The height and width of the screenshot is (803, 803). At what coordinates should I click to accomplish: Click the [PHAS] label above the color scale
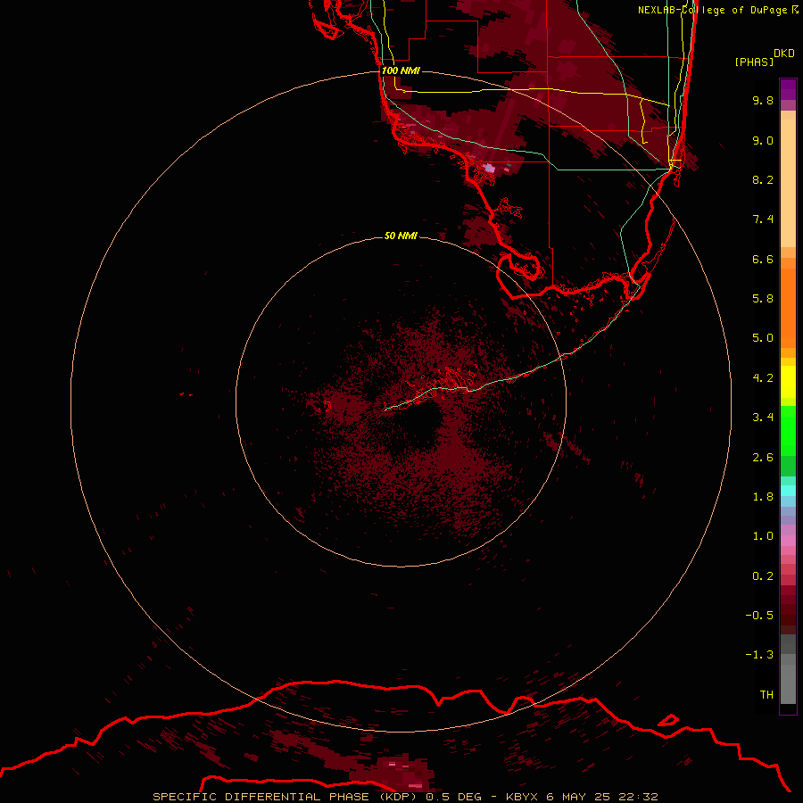[754, 62]
